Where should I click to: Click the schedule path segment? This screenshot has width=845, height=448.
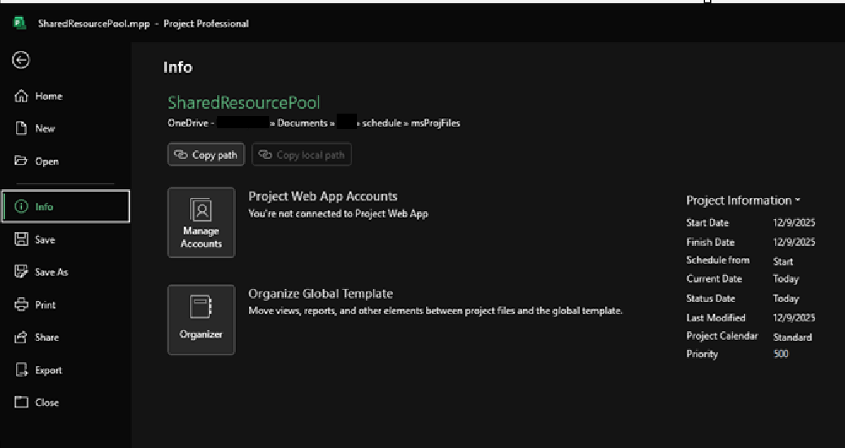click(x=381, y=123)
